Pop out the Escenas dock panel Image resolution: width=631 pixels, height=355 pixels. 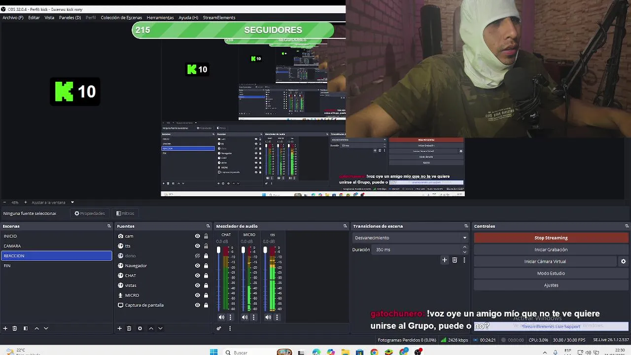click(109, 226)
